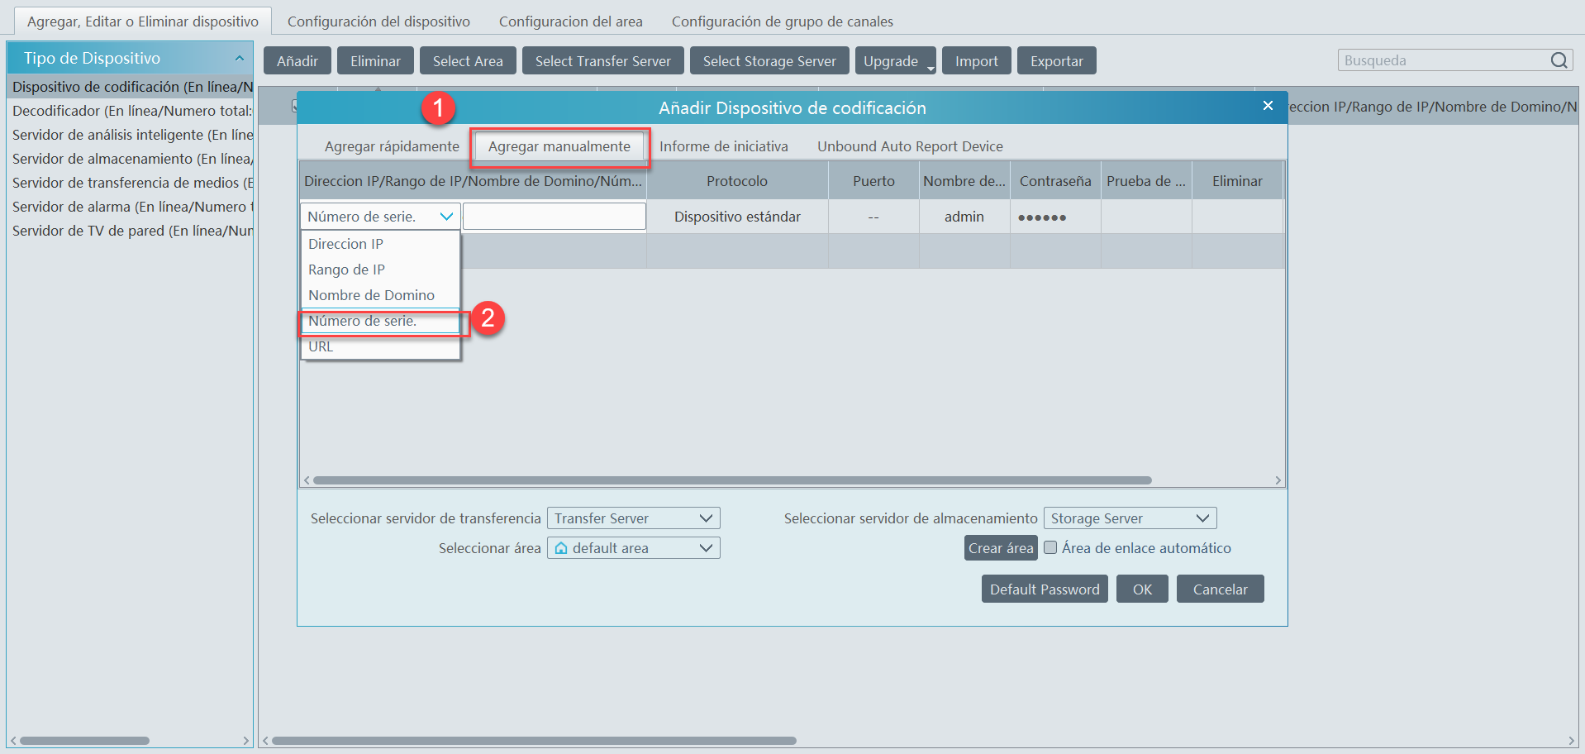Image resolution: width=1585 pixels, height=754 pixels.
Task: Click the Busqueda search field
Action: (x=1443, y=60)
